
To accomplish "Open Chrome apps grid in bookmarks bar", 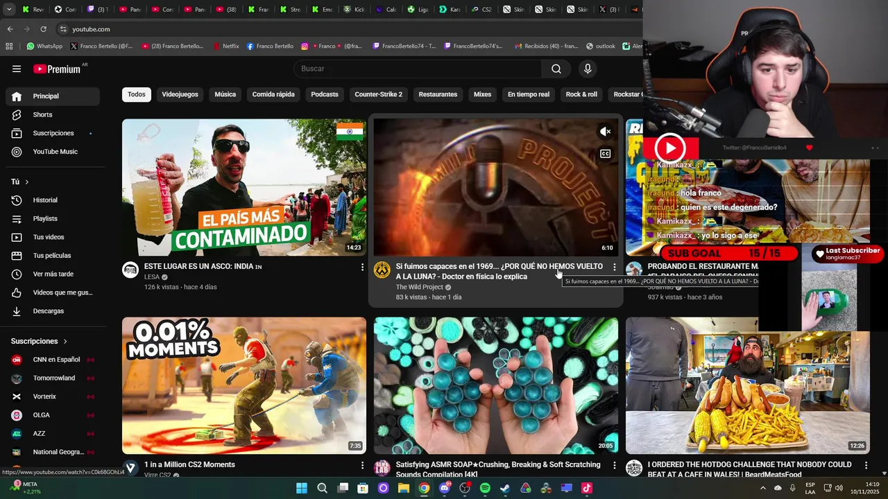I will point(9,46).
